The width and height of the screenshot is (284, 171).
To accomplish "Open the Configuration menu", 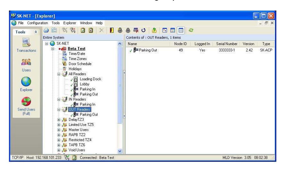I will pyautogui.click(x=38, y=23).
